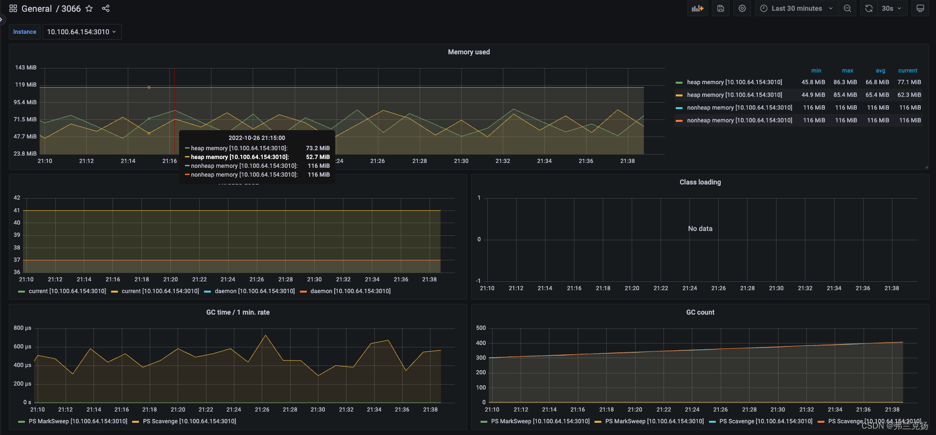936x435 pixels.
Task: Expand the collapsed left side menu arrow
Action: [x=2, y=20]
